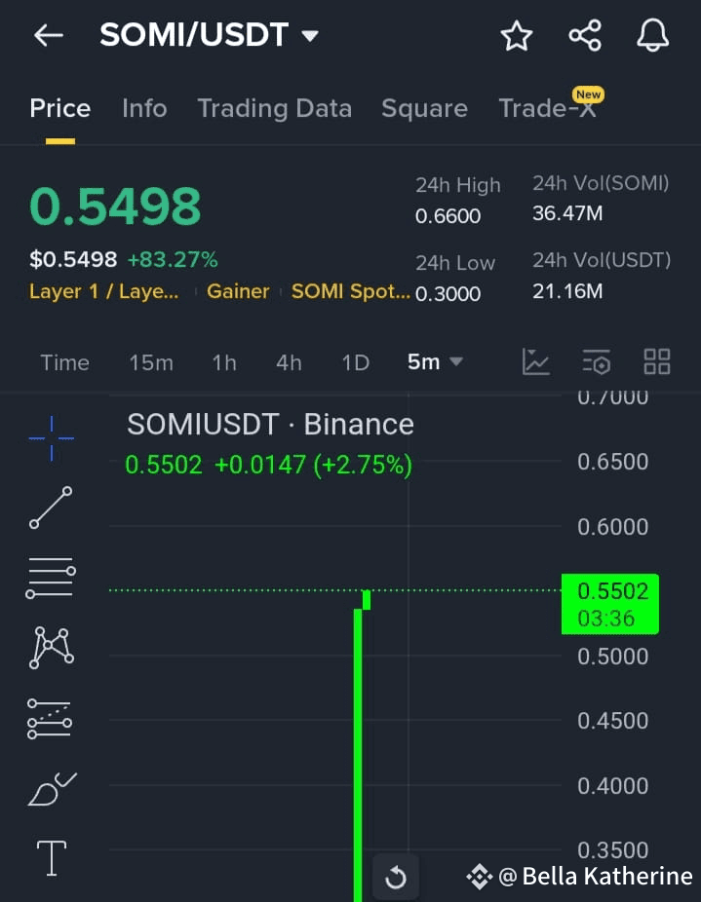The image size is (701, 902).
Task: Tap the 24h High value 0.6600
Action: click(x=448, y=216)
